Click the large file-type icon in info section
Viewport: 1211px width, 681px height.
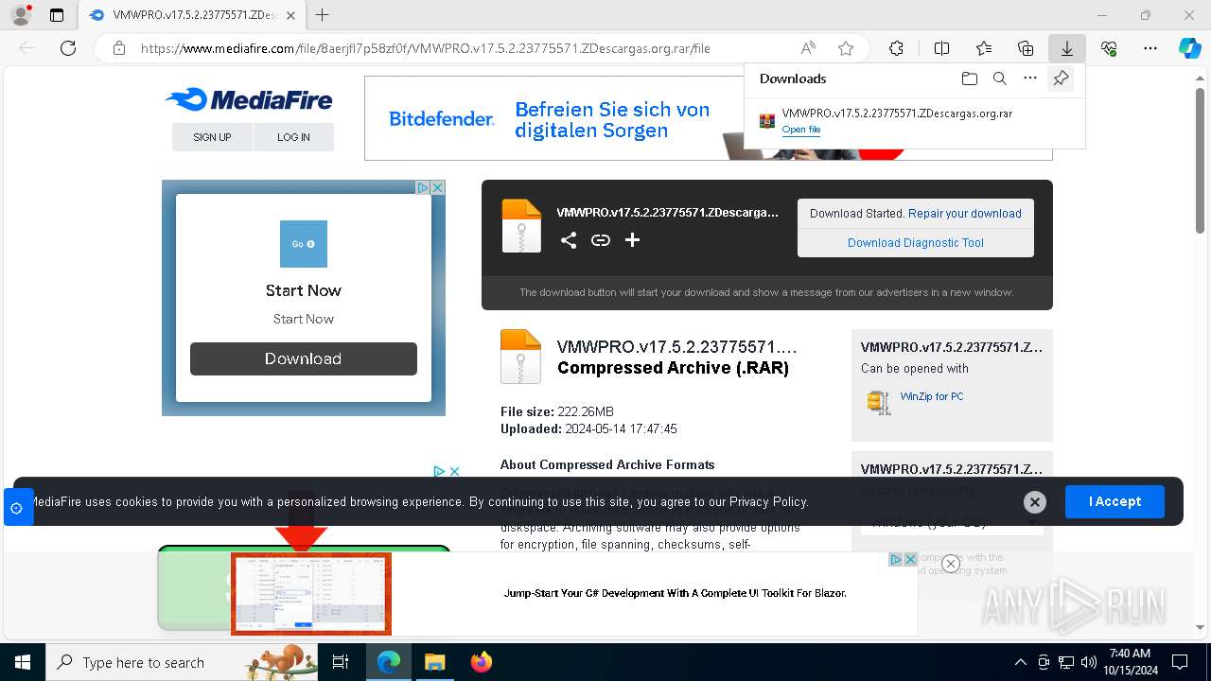(520, 356)
